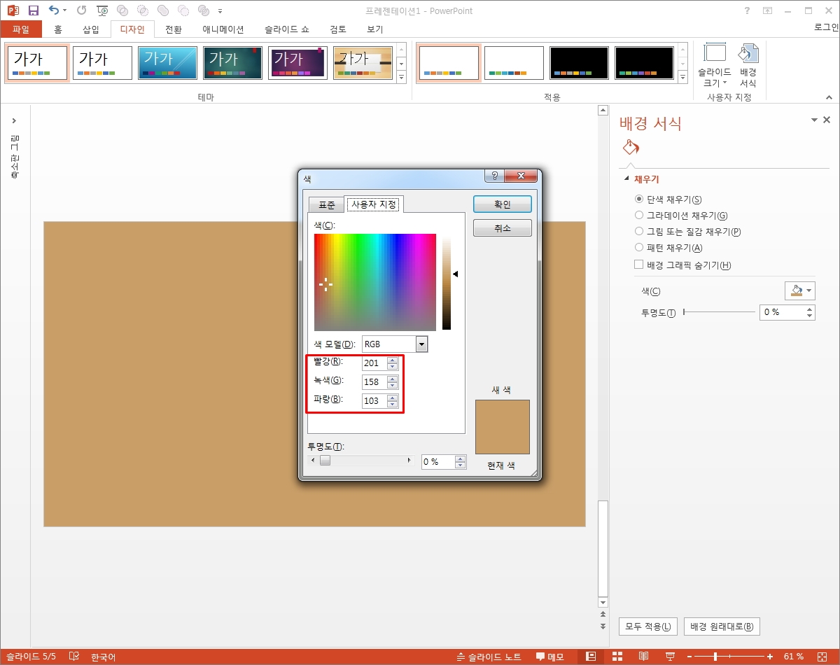Click the redo/repeat arrow icon

(81, 10)
